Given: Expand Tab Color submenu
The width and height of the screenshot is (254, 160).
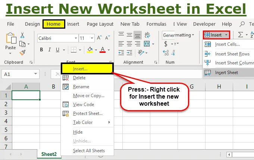Looking at the screenshot, I should [x=87, y=122].
